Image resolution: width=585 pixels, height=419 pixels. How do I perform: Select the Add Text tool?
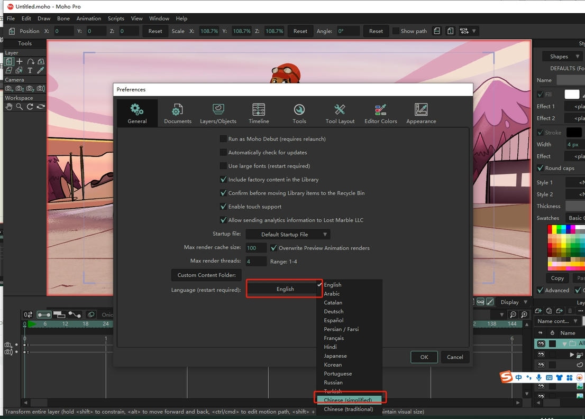pos(30,70)
